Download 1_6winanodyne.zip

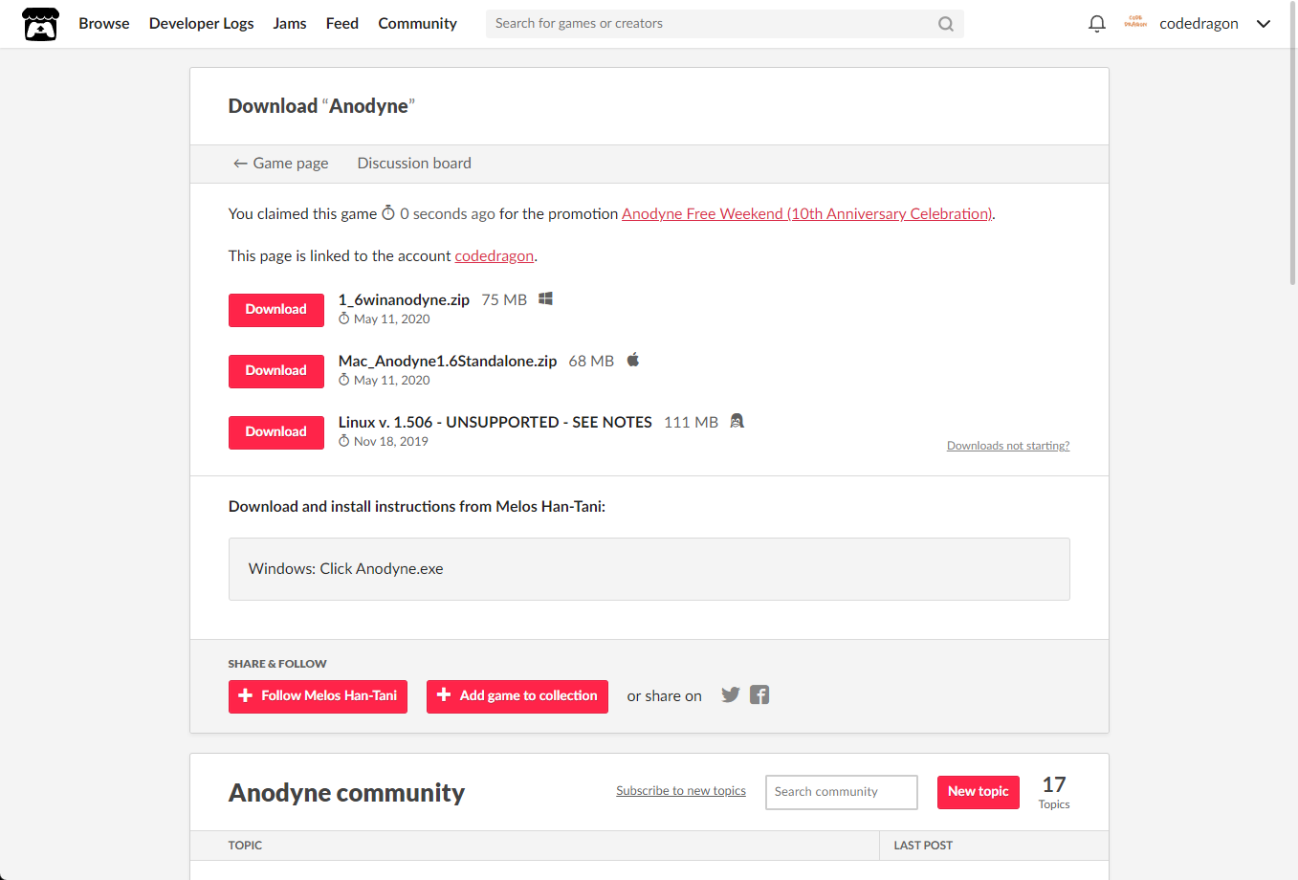tap(276, 310)
